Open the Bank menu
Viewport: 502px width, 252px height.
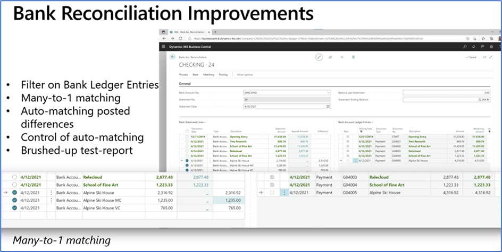(196, 75)
